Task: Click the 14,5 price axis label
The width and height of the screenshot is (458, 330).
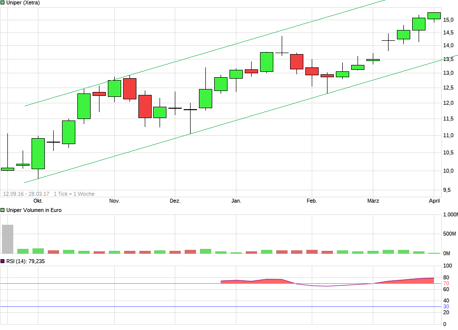Action: (448, 32)
